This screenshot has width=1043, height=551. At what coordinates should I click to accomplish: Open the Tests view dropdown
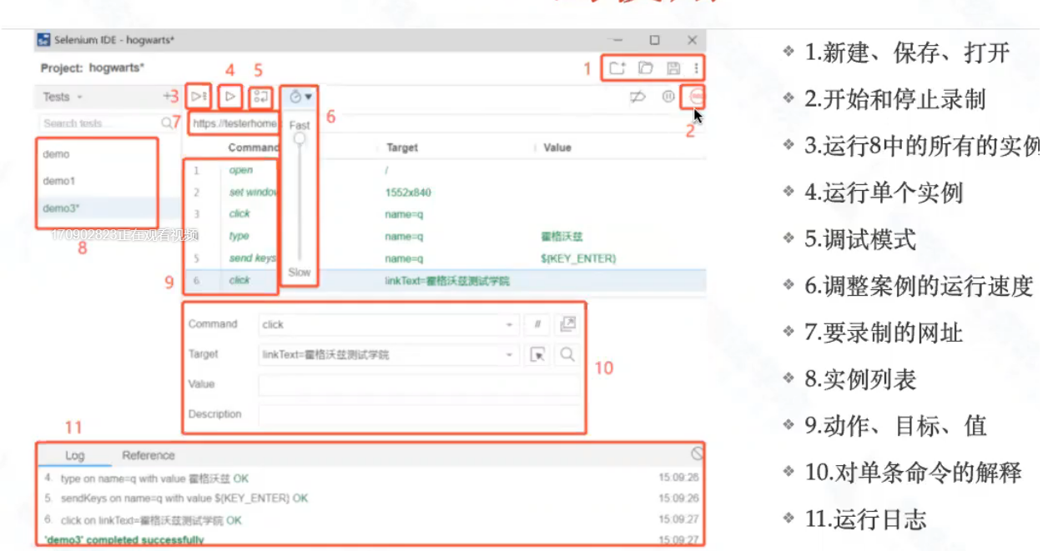coord(63,97)
